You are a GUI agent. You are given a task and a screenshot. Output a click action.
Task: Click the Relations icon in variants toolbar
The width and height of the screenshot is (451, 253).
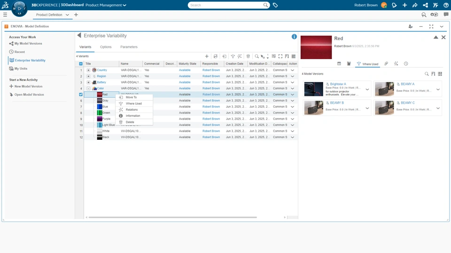pos(239,56)
